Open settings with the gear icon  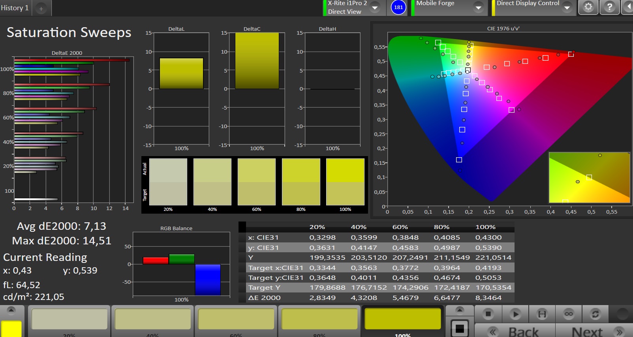pos(588,7)
